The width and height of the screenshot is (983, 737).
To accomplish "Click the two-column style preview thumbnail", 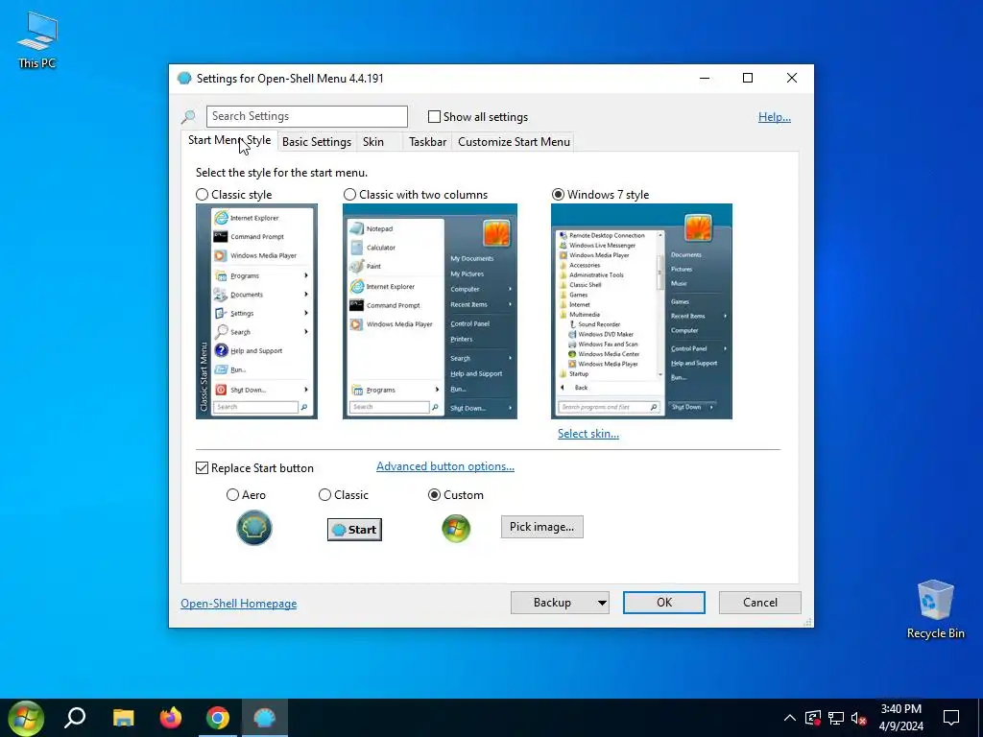I will tap(430, 312).
